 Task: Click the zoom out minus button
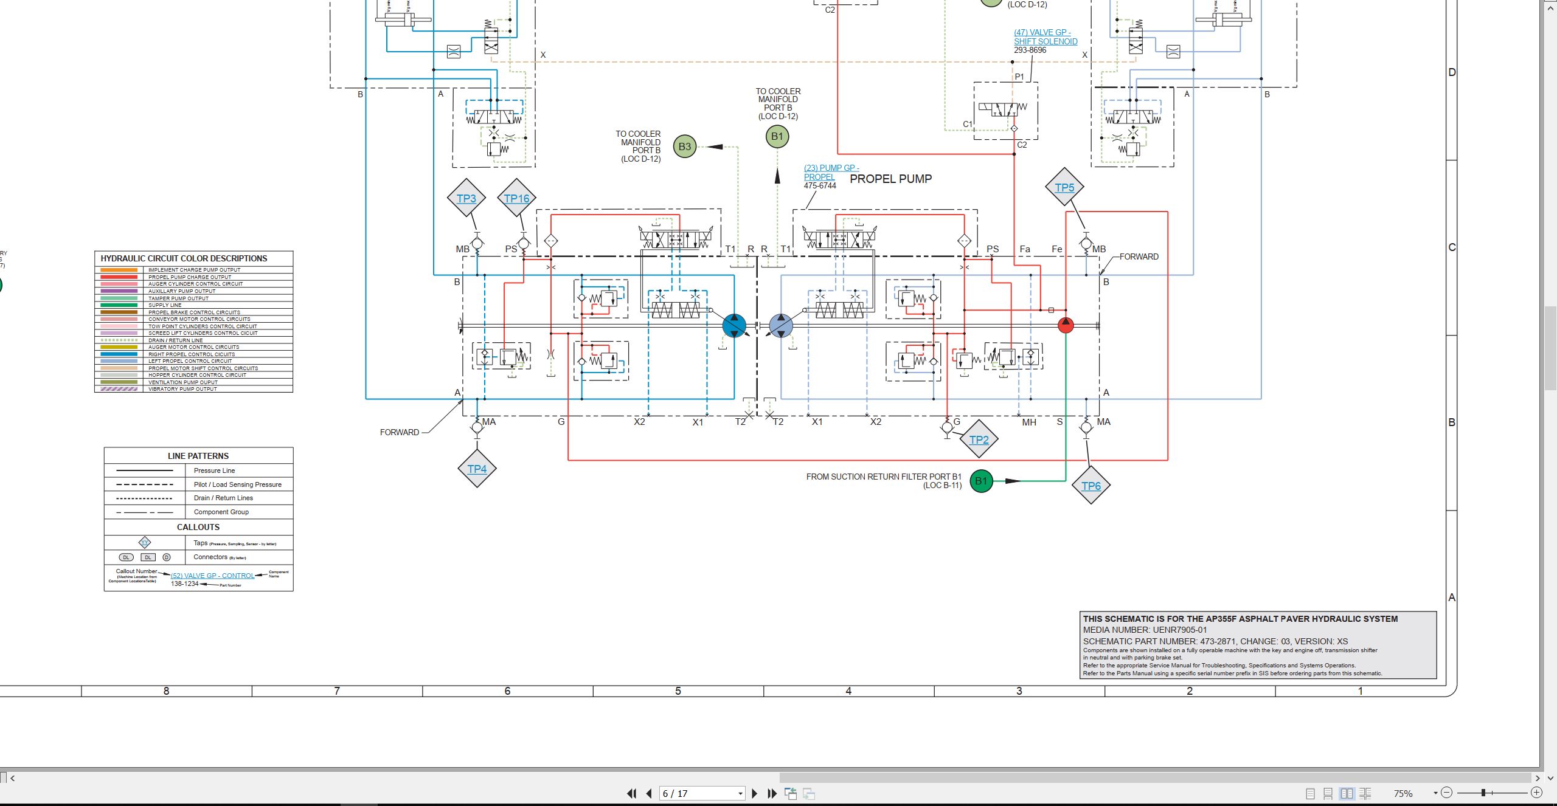click(x=1447, y=793)
